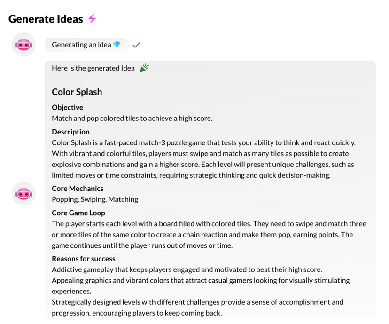
Task: Click the party popper emoji after generated Idea
Action: point(144,67)
